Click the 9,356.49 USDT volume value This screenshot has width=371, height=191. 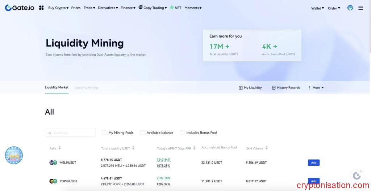(256, 163)
